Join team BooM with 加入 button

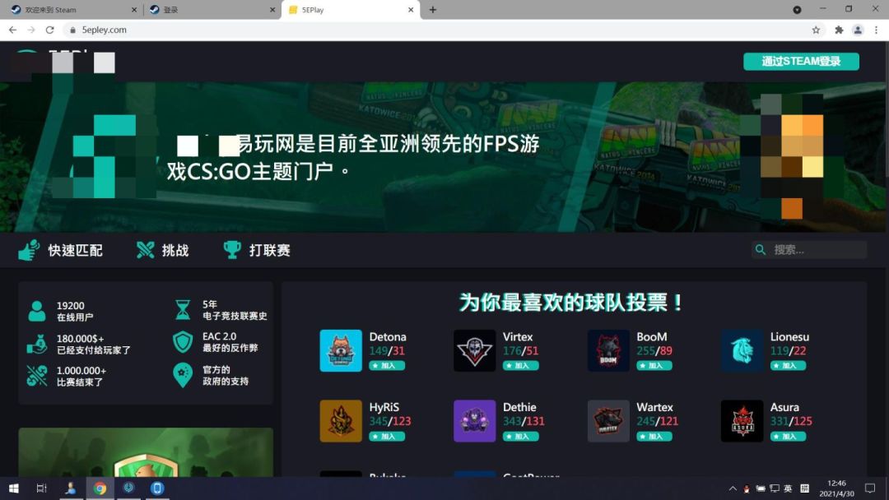coord(654,366)
